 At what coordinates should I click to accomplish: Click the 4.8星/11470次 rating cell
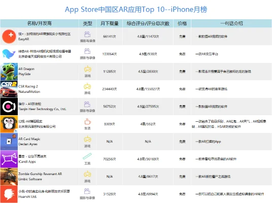pos(148,37)
